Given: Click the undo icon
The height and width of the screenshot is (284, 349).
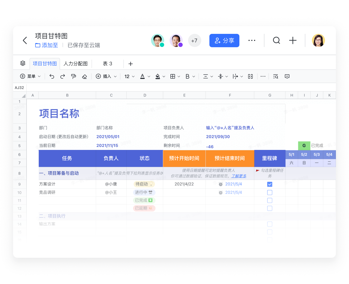Looking at the screenshot, I should pos(52,76).
